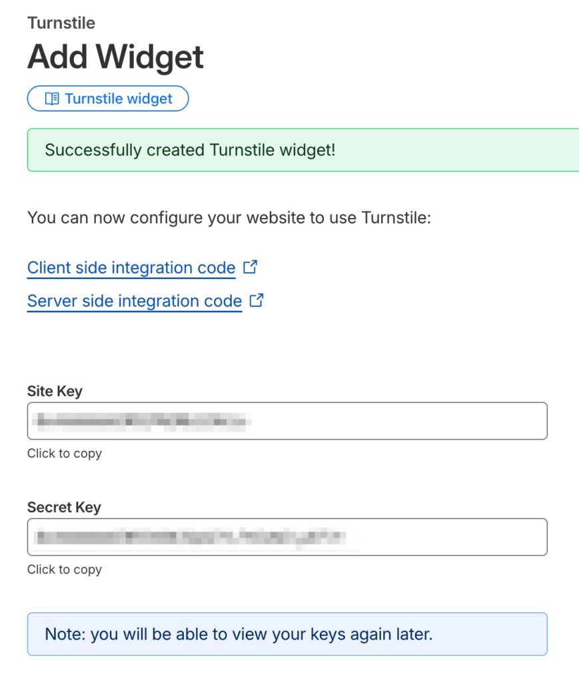Click the book icon in Turnstile widget button
Viewport: 579px width, 682px height.
pos(52,99)
